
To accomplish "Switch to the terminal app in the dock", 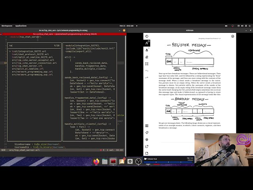I will point(113,161).
